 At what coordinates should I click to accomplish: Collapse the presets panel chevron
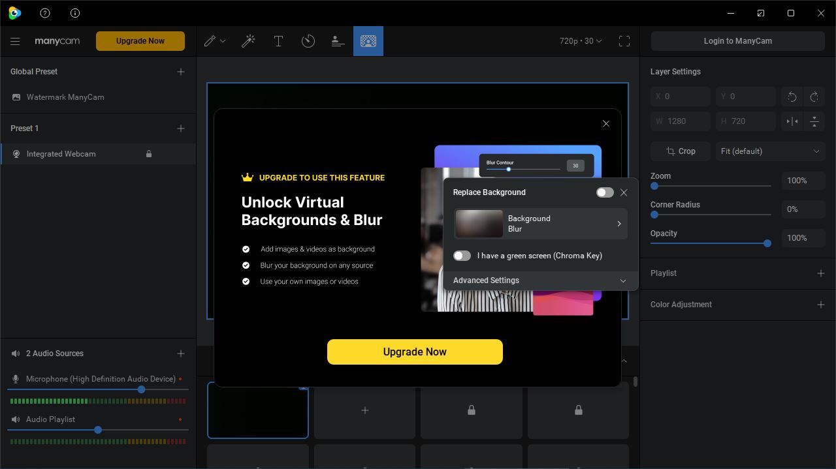[x=624, y=361]
